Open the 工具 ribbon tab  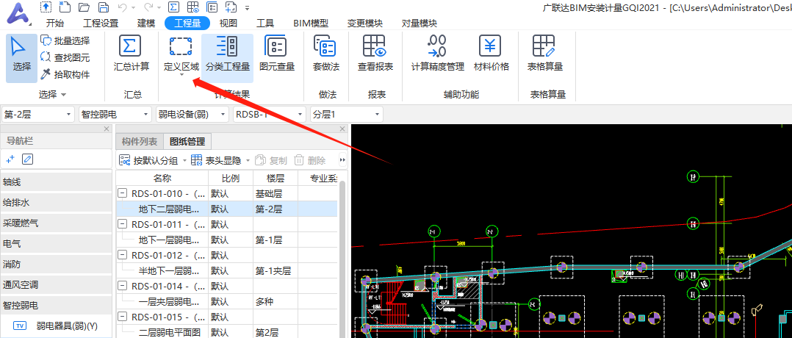(x=265, y=24)
